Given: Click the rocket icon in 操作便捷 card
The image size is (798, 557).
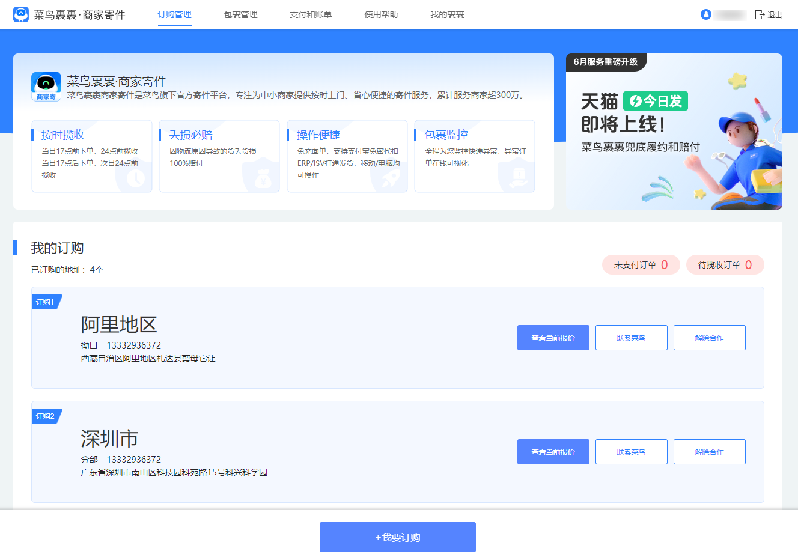Looking at the screenshot, I should pyautogui.click(x=391, y=178).
